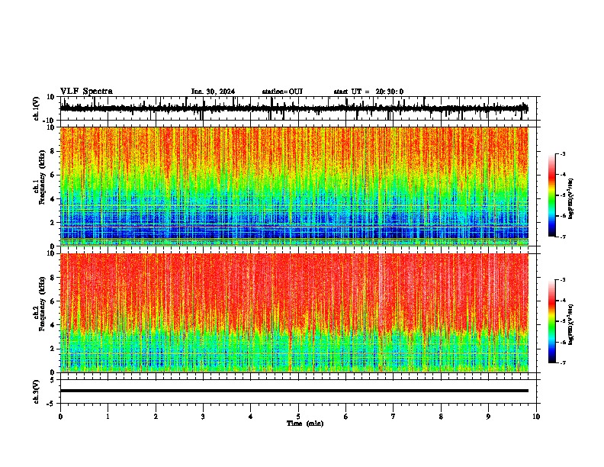
Task: Click inside the ch.2 frequency spectrogram
Action: [294, 313]
